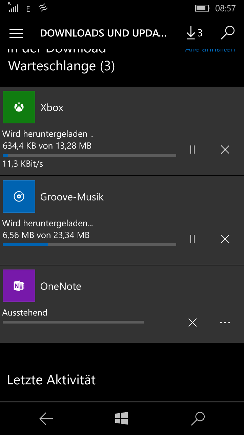
Task: Pause the Xbox download
Action: click(x=192, y=150)
